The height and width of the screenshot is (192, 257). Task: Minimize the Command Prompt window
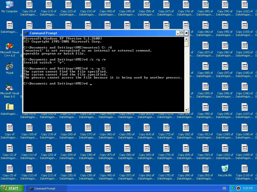178,33
